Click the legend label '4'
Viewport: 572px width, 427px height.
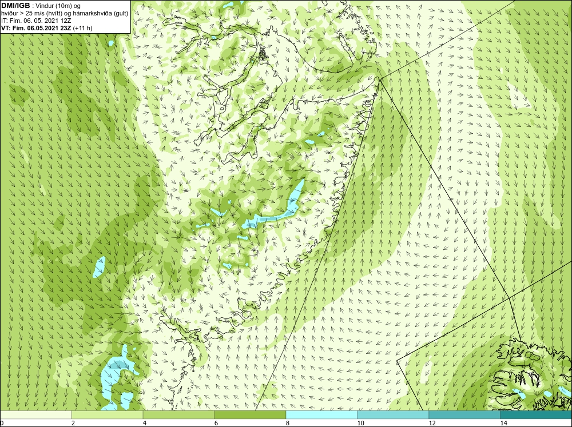point(145,423)
